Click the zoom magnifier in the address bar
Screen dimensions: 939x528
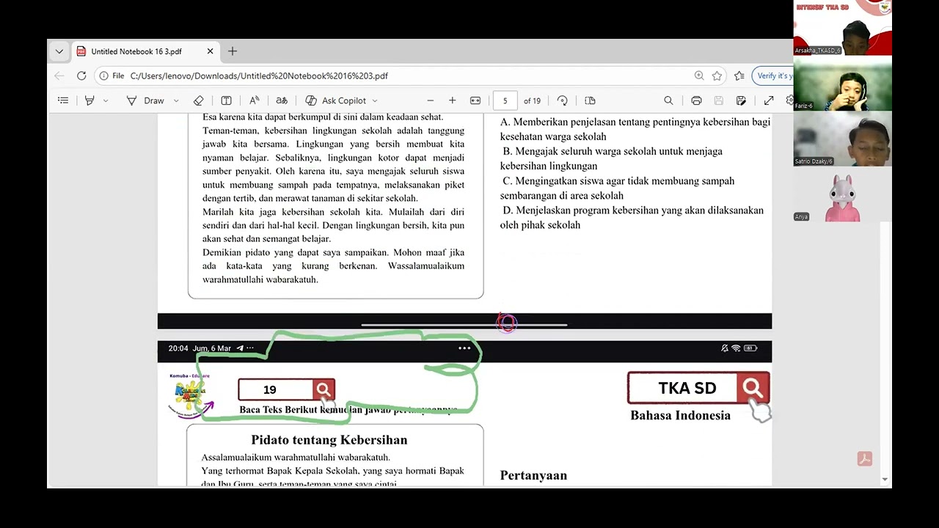pyautogui.click(x=699, y=76)
